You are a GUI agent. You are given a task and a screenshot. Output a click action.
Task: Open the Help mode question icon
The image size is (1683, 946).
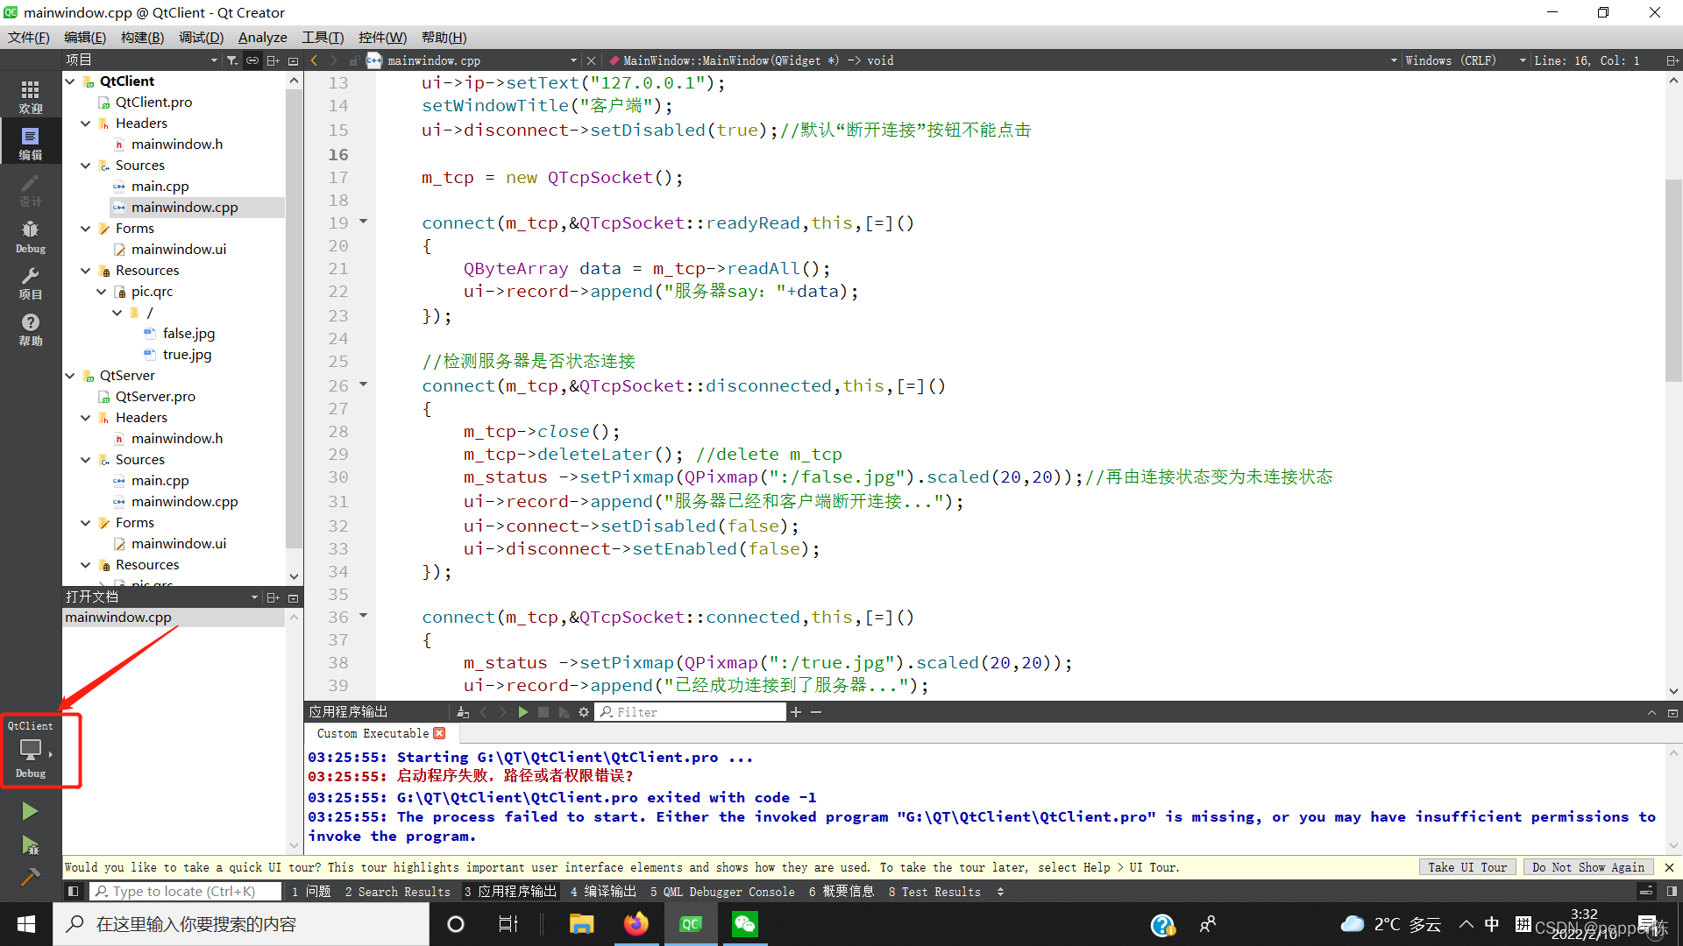(30, 328)
